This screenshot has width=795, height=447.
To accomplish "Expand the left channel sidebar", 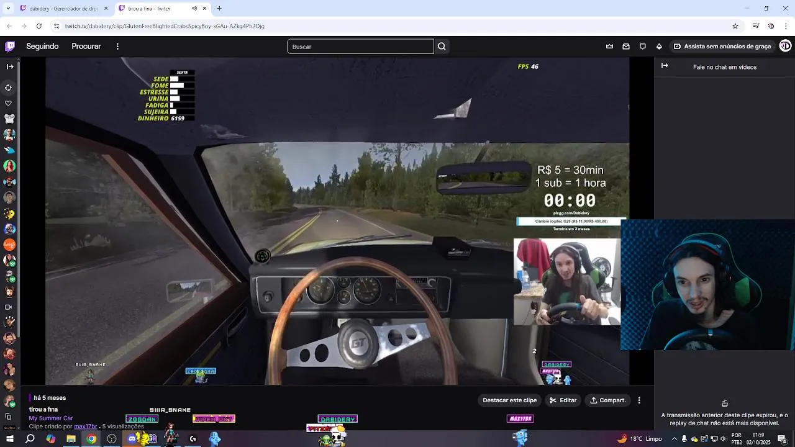I will pyautogui.click(x=9, y=66).
